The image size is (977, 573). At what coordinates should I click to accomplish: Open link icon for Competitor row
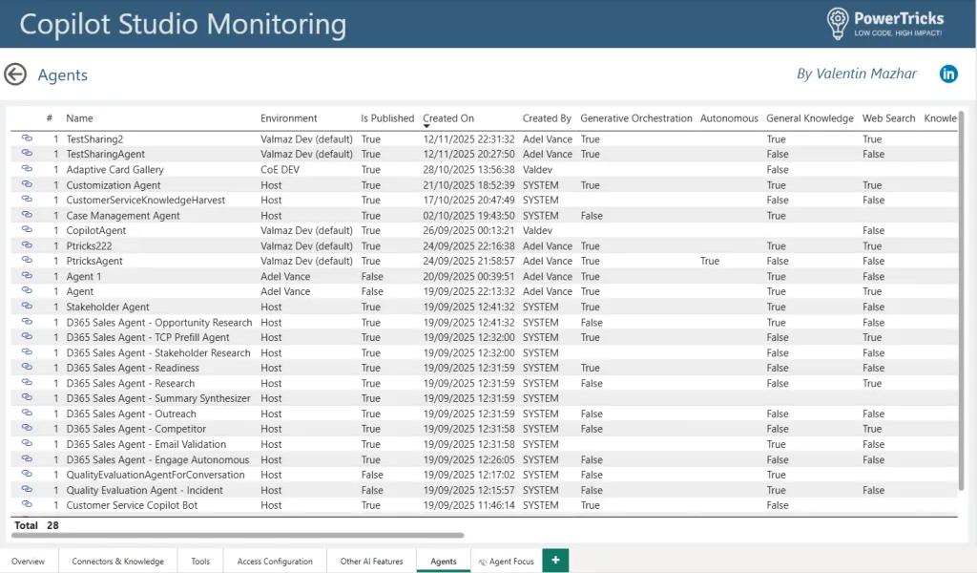tap(27, 429)
